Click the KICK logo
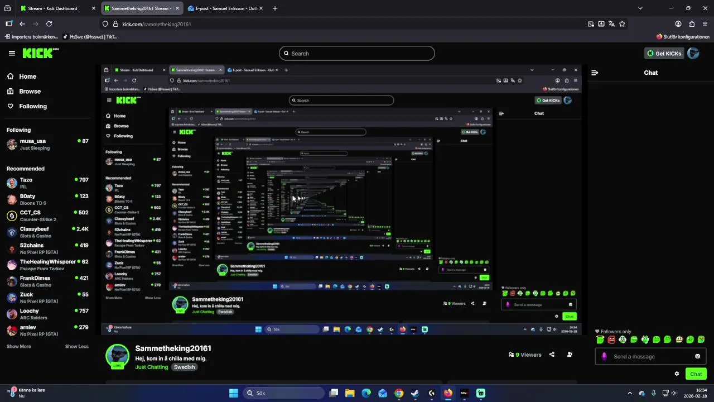Image resolution: width=714 pixels, height=402 pixels. pos(40,53)
